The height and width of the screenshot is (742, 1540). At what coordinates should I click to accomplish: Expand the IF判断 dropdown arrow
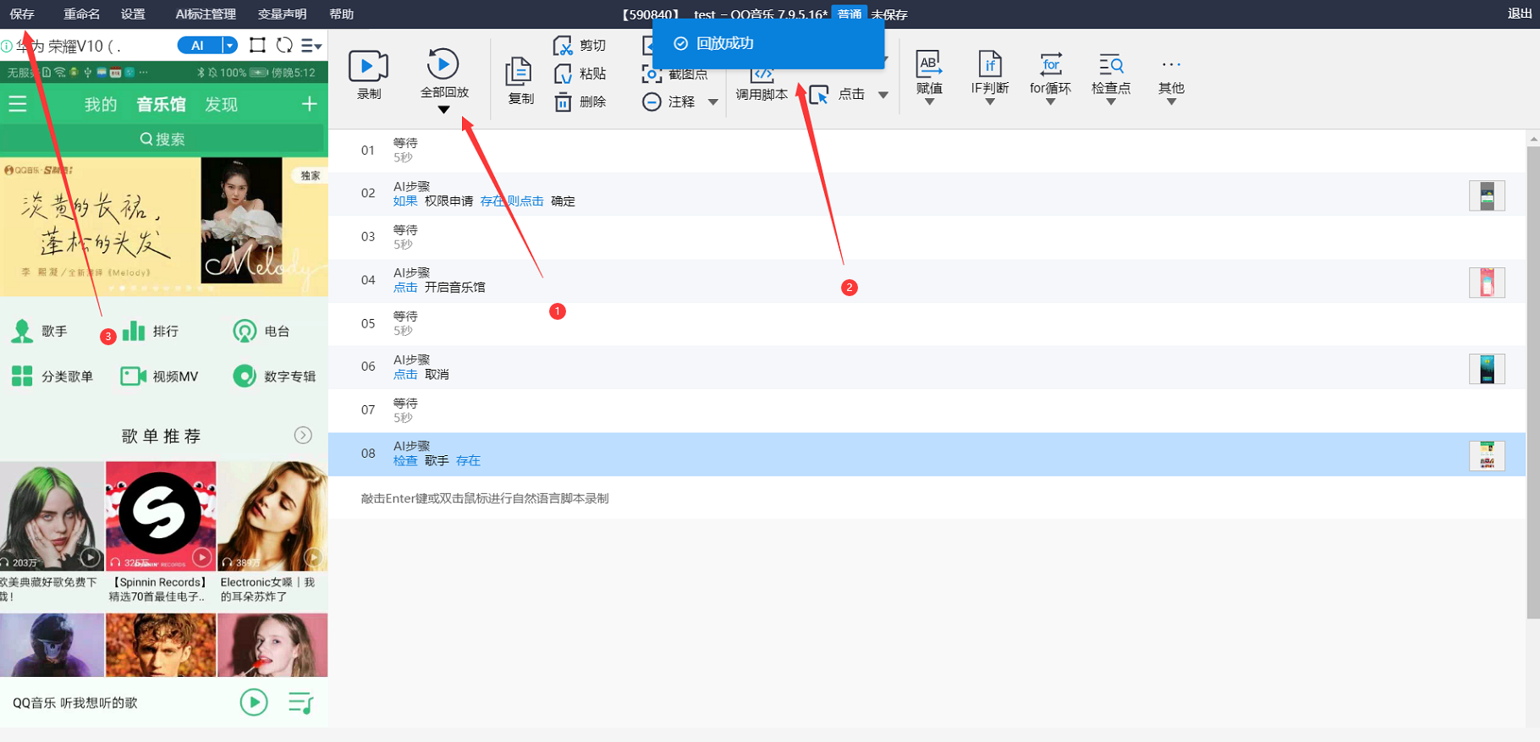(990, 102)
